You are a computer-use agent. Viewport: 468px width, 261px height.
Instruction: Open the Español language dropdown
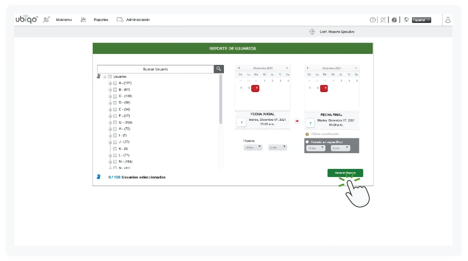click(422, 20)
